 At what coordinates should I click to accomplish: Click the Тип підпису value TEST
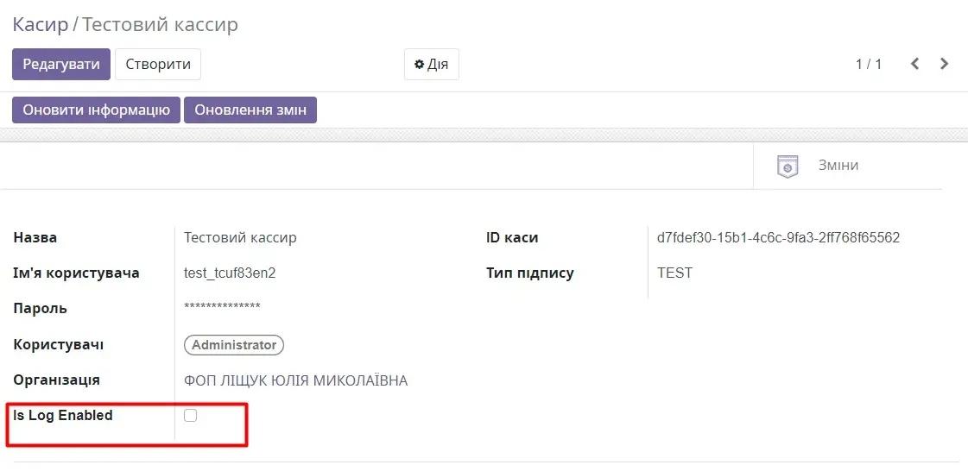[x=674, y=273]
